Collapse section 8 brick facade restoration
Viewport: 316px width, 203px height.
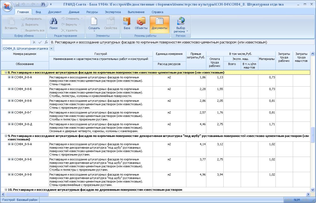point(6,72)
